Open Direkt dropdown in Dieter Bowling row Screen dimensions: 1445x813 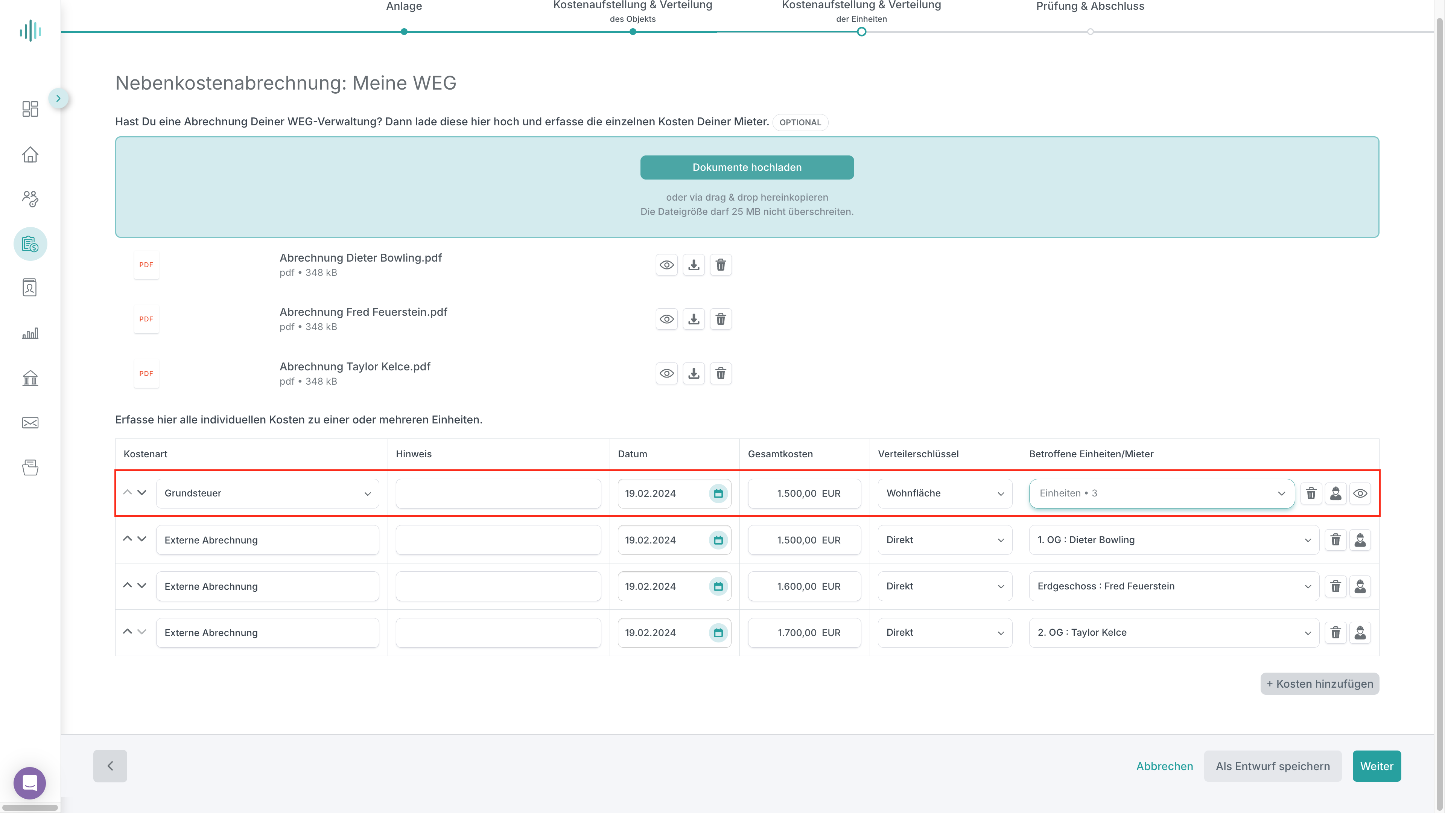(x=945, y=540)
